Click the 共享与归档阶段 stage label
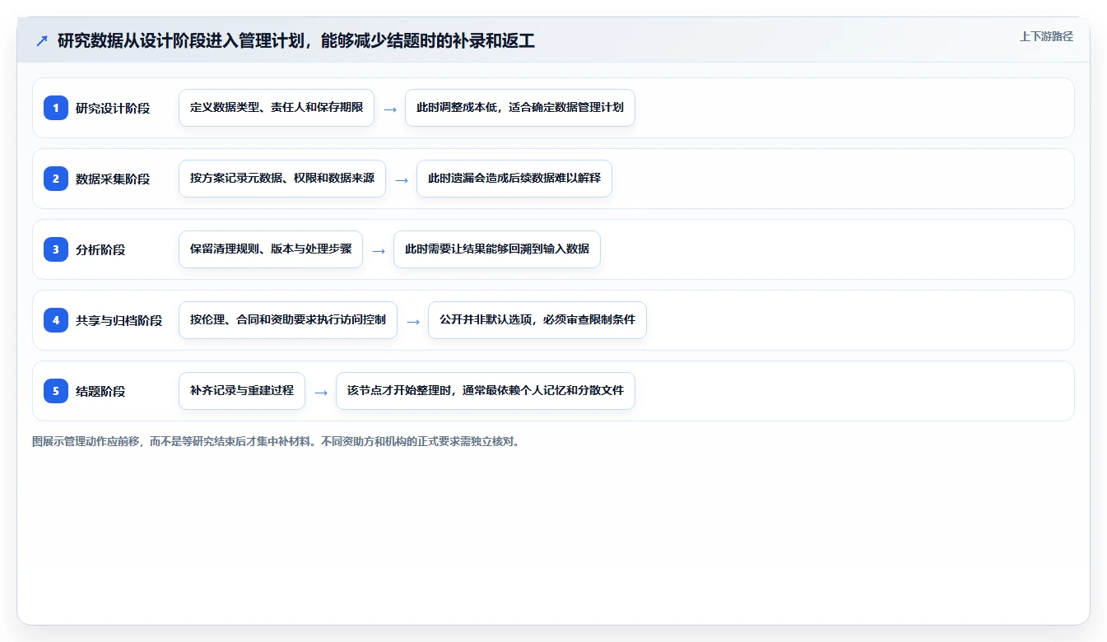Viewport: 1107px width, 642px height. pyautogui.click(x=119, y=320)
